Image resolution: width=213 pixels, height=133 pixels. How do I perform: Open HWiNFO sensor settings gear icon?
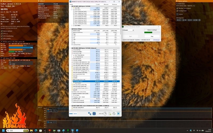click(114, 114)
